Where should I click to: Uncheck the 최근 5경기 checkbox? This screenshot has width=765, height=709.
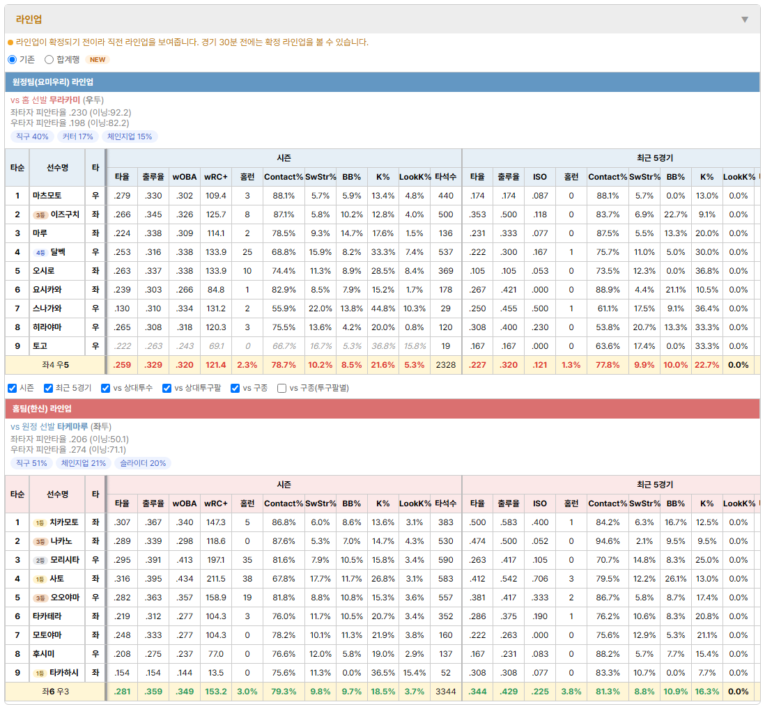pos(48,388)
